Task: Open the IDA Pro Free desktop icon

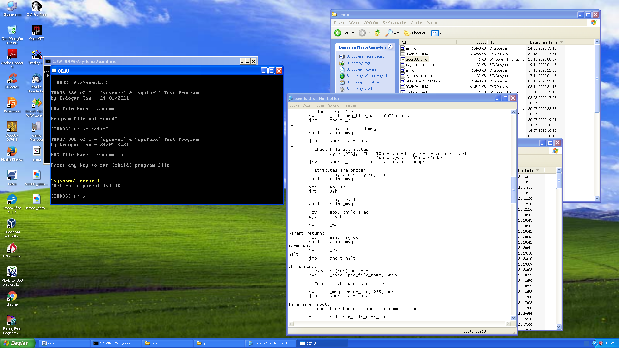Action: tap(36, 9)
